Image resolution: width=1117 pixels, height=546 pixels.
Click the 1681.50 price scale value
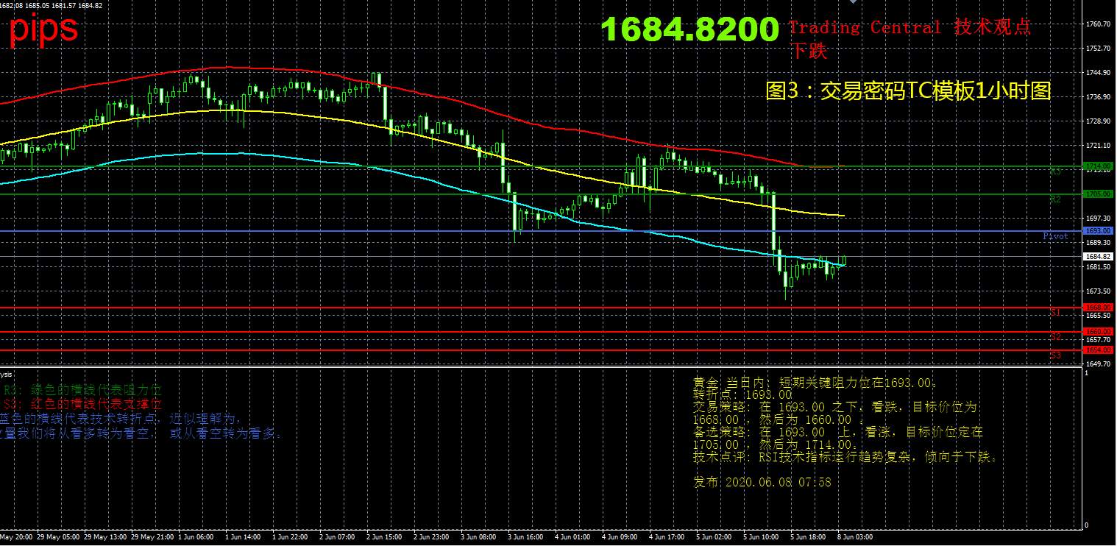1099,267
